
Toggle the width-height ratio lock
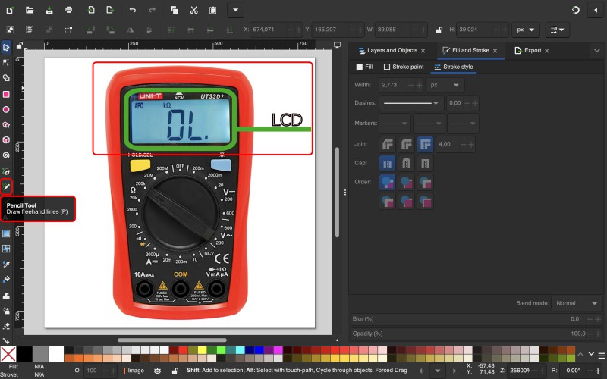(x=439, y=30)
